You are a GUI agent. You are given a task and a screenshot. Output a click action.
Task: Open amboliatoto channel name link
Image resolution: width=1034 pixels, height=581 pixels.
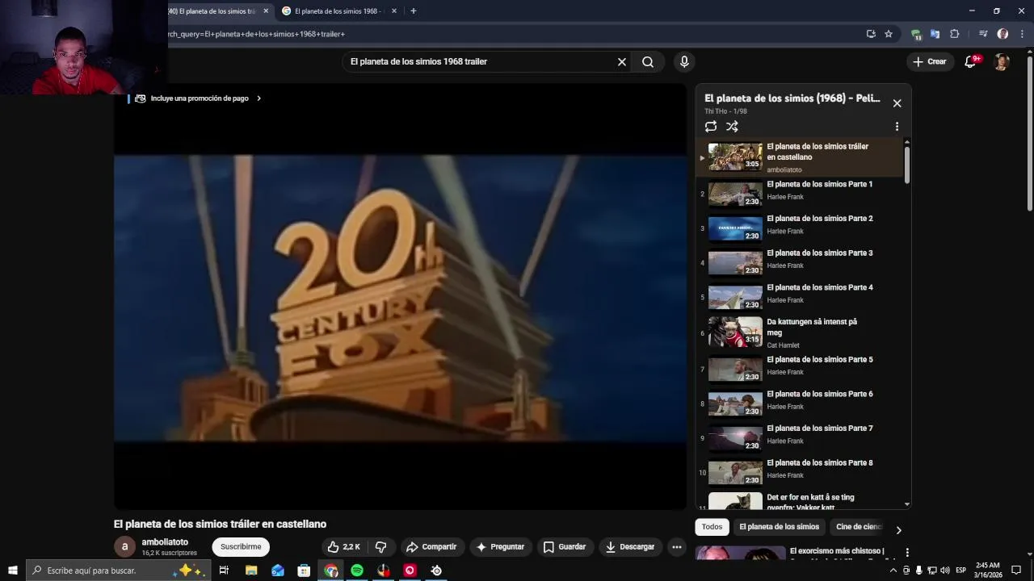(x=165, y=542)
